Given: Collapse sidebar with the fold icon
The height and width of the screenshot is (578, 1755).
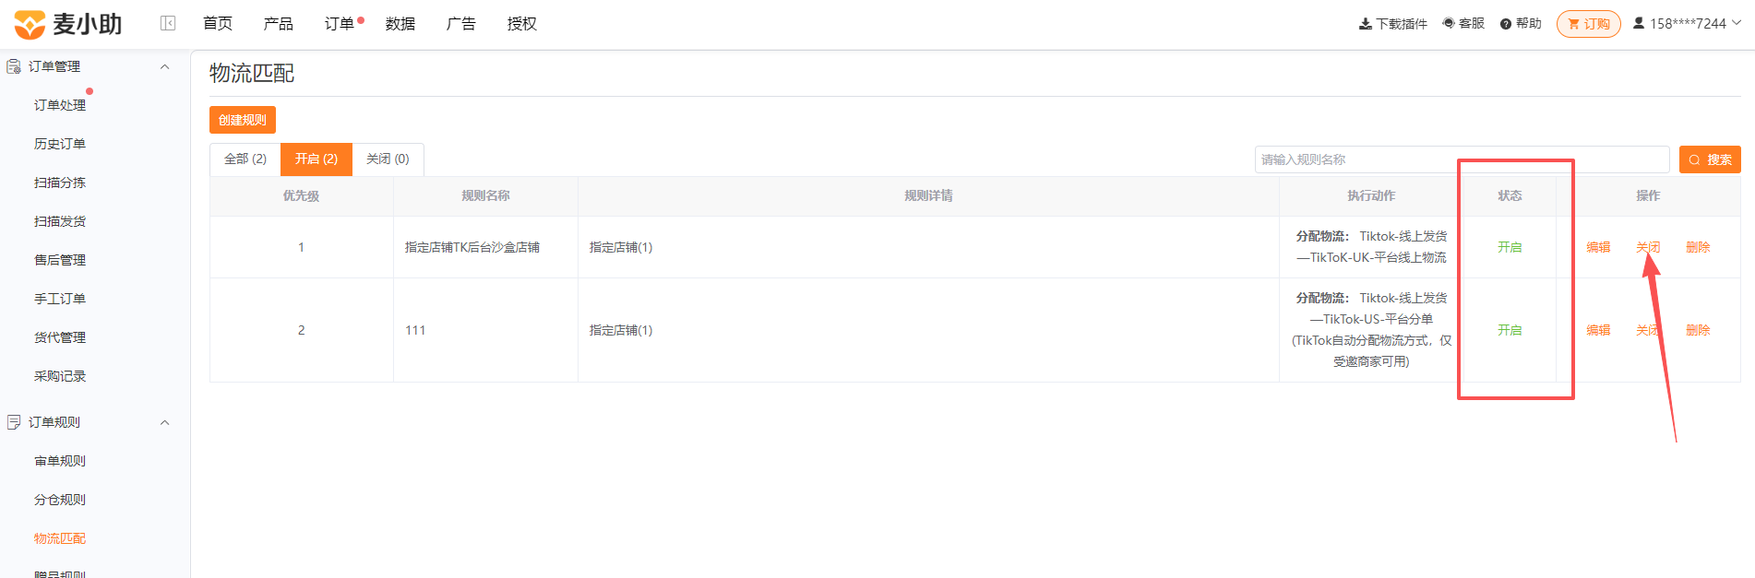Looking at the screenshot, I should pos(168,23).
